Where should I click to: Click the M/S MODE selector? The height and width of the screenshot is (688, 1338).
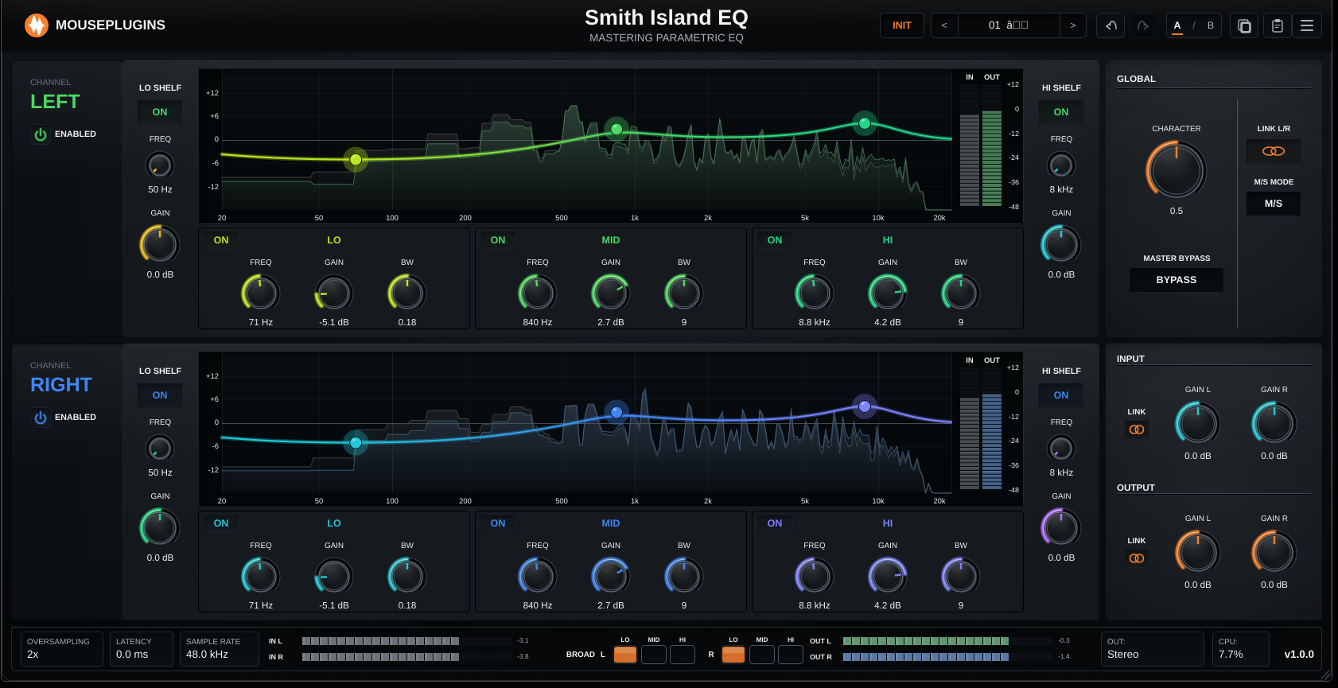tap(1274, 204)
